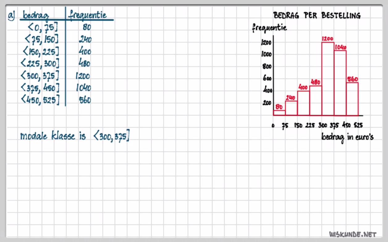Click the 375 tick on the x-axis

pyautogui.click(x=335, y=125)
